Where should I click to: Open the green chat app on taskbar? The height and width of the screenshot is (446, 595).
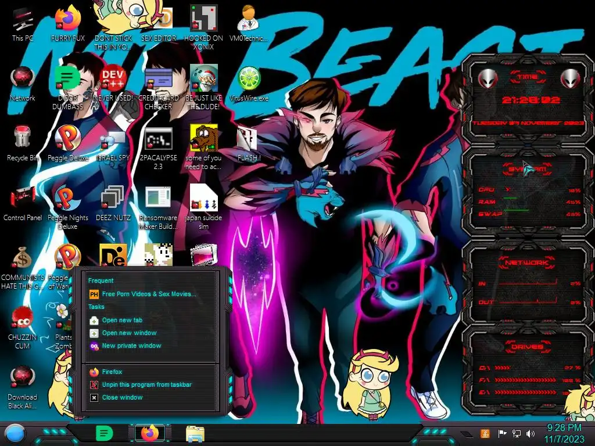tap(105, 433)
